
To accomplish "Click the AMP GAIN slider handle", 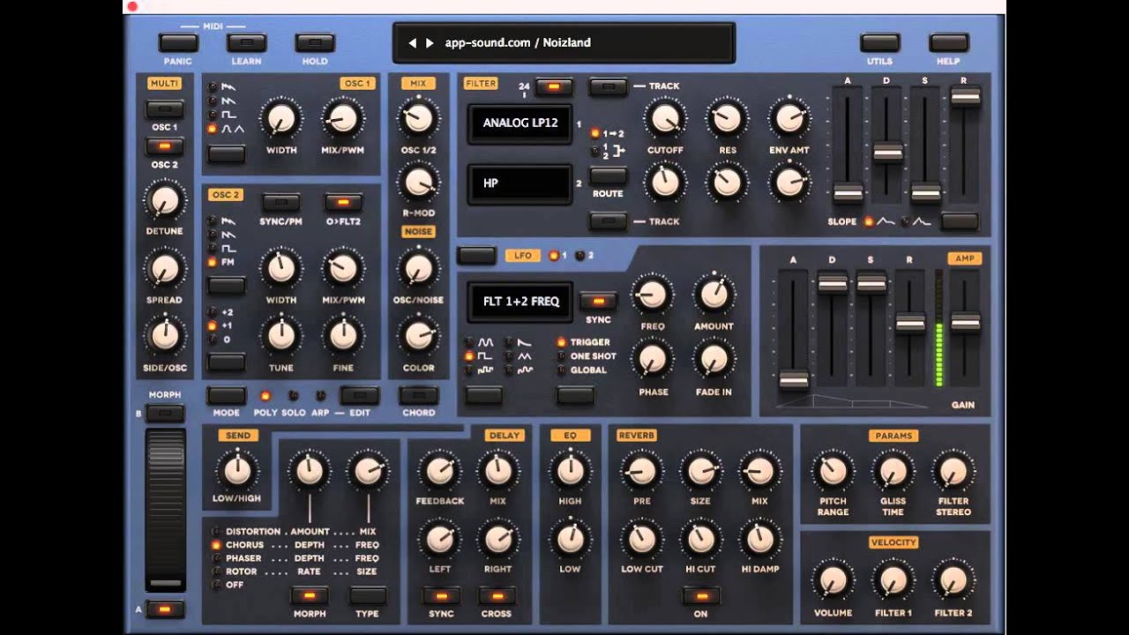I will pyautogui.click(x=965, y=323).
